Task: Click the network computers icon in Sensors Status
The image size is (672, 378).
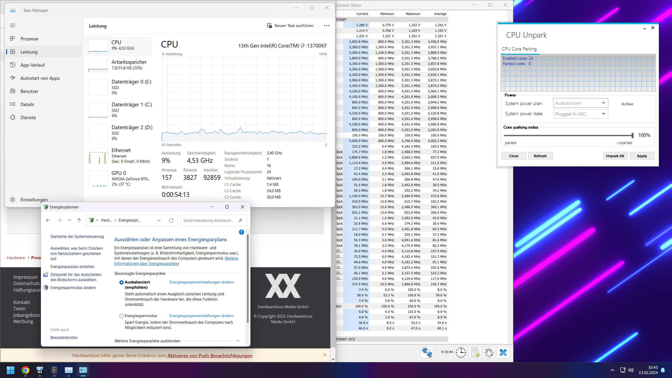Action: [427, 353]
